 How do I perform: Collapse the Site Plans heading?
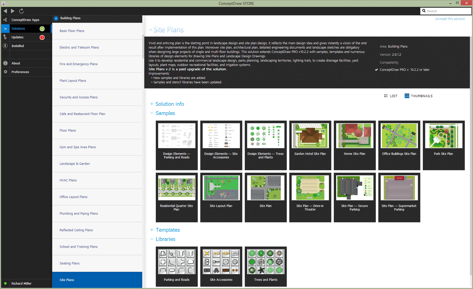[x=150, y=30]
